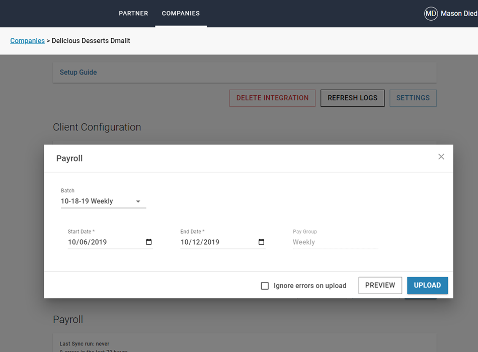
Task: Click the PREVIEW button
Action: pyautogui.click(x=380, y=285)
